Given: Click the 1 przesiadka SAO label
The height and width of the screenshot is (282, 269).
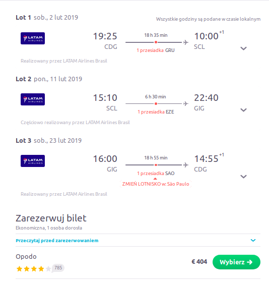Looking at the screenshot, I should [x=156, y=174].
